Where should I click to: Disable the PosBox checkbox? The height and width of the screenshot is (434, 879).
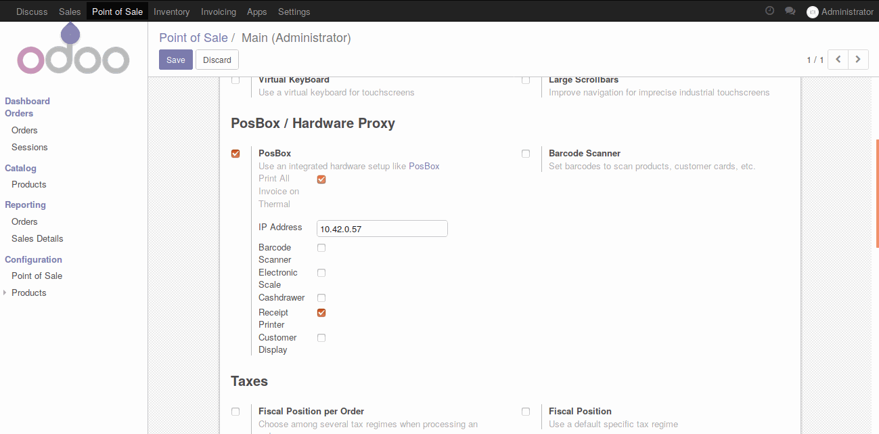tap(235, 154)
